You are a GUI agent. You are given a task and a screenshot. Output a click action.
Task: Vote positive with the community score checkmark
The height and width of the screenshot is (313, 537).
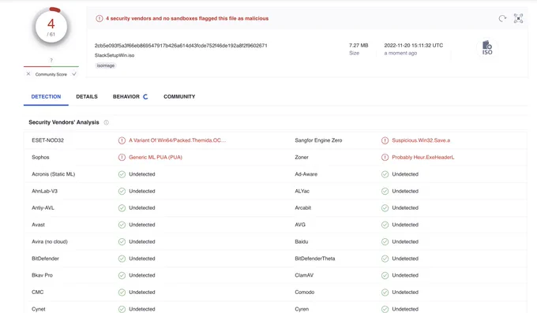click(x=74, y=74)
